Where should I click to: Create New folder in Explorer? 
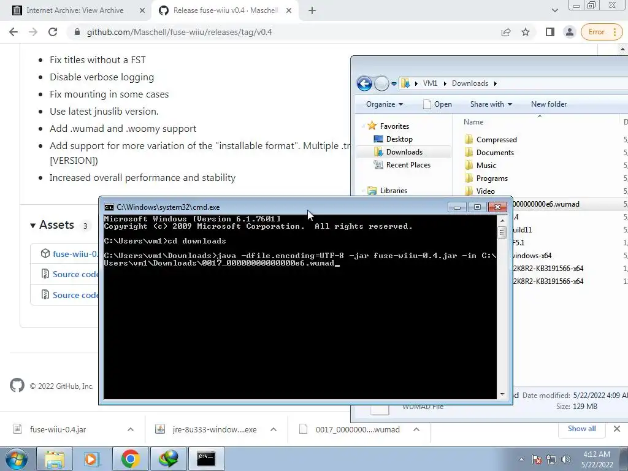coord(549,104)
